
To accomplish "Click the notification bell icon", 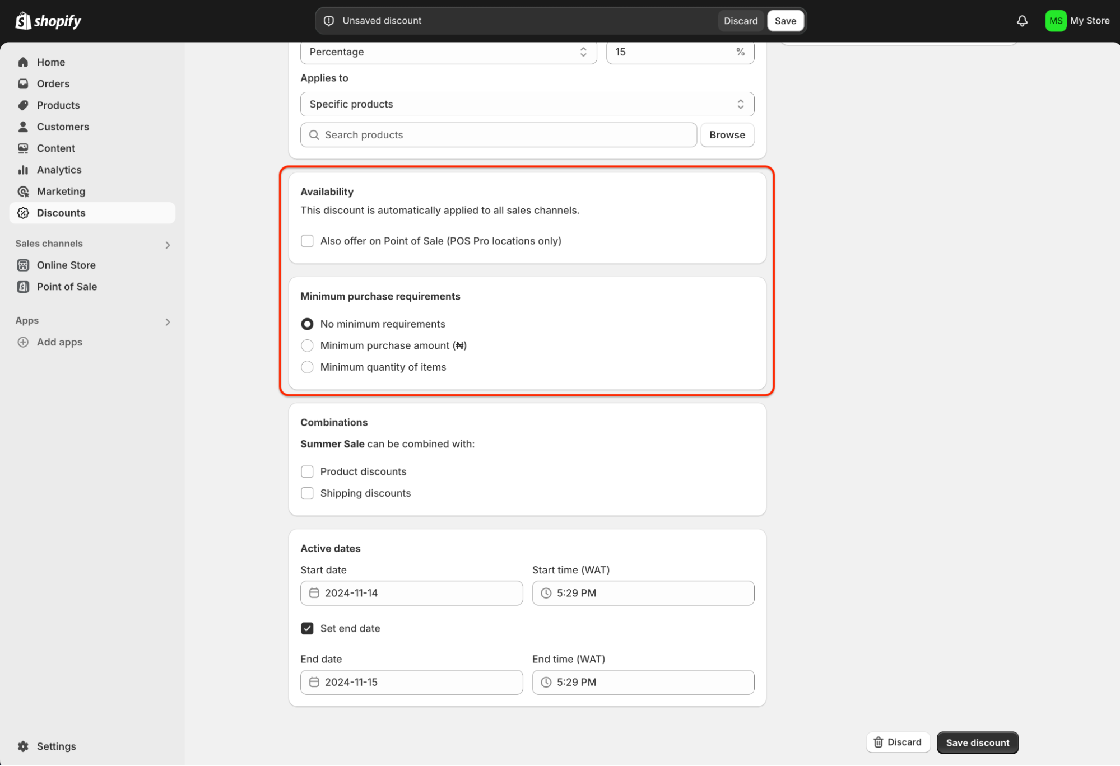I will click(x=1022, y=21).
